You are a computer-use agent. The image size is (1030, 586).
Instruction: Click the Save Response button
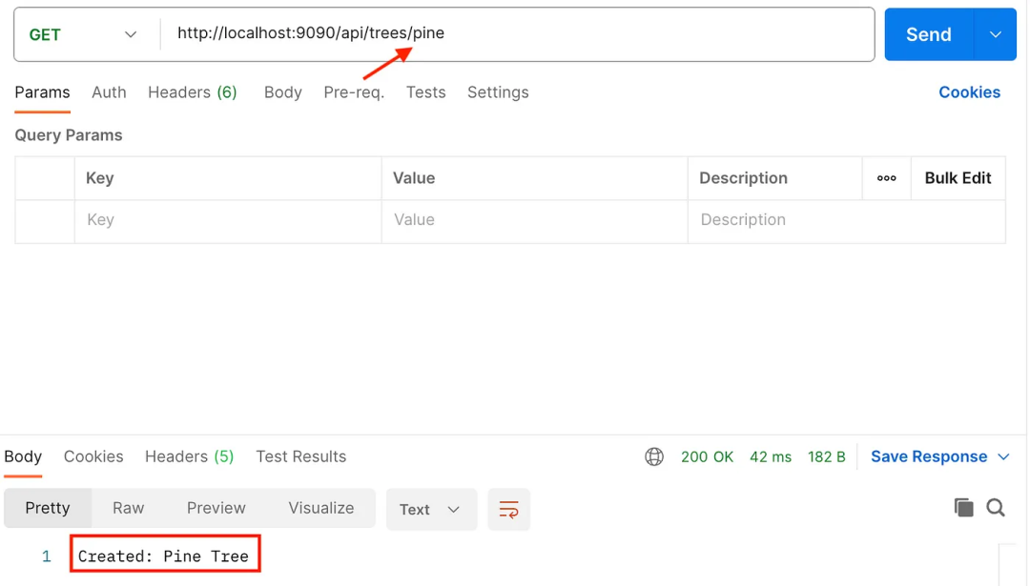pyautogui.click(x=929, y=456)
